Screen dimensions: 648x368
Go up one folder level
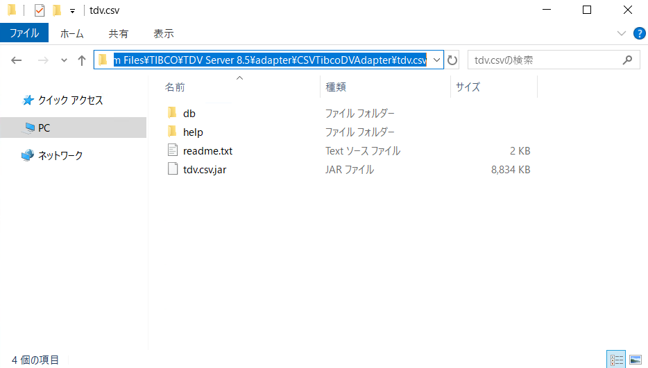point(82,60)
